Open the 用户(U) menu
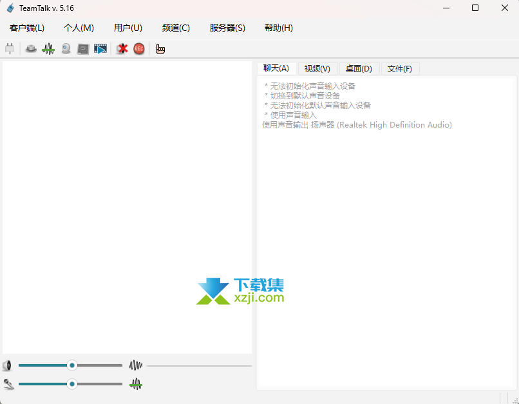The image size is (519, 404). click(128, 28)
